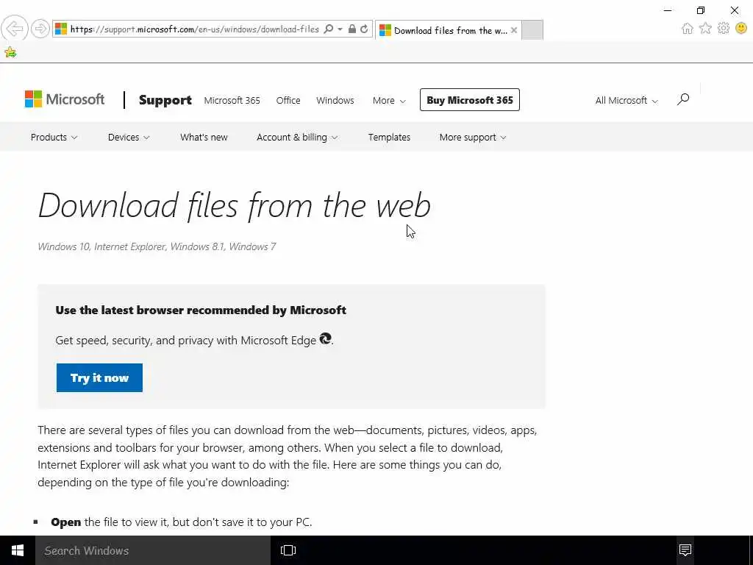The image size is (753, 565).
Task: Open the Tools gear icon
Action: tap(724, 29)
